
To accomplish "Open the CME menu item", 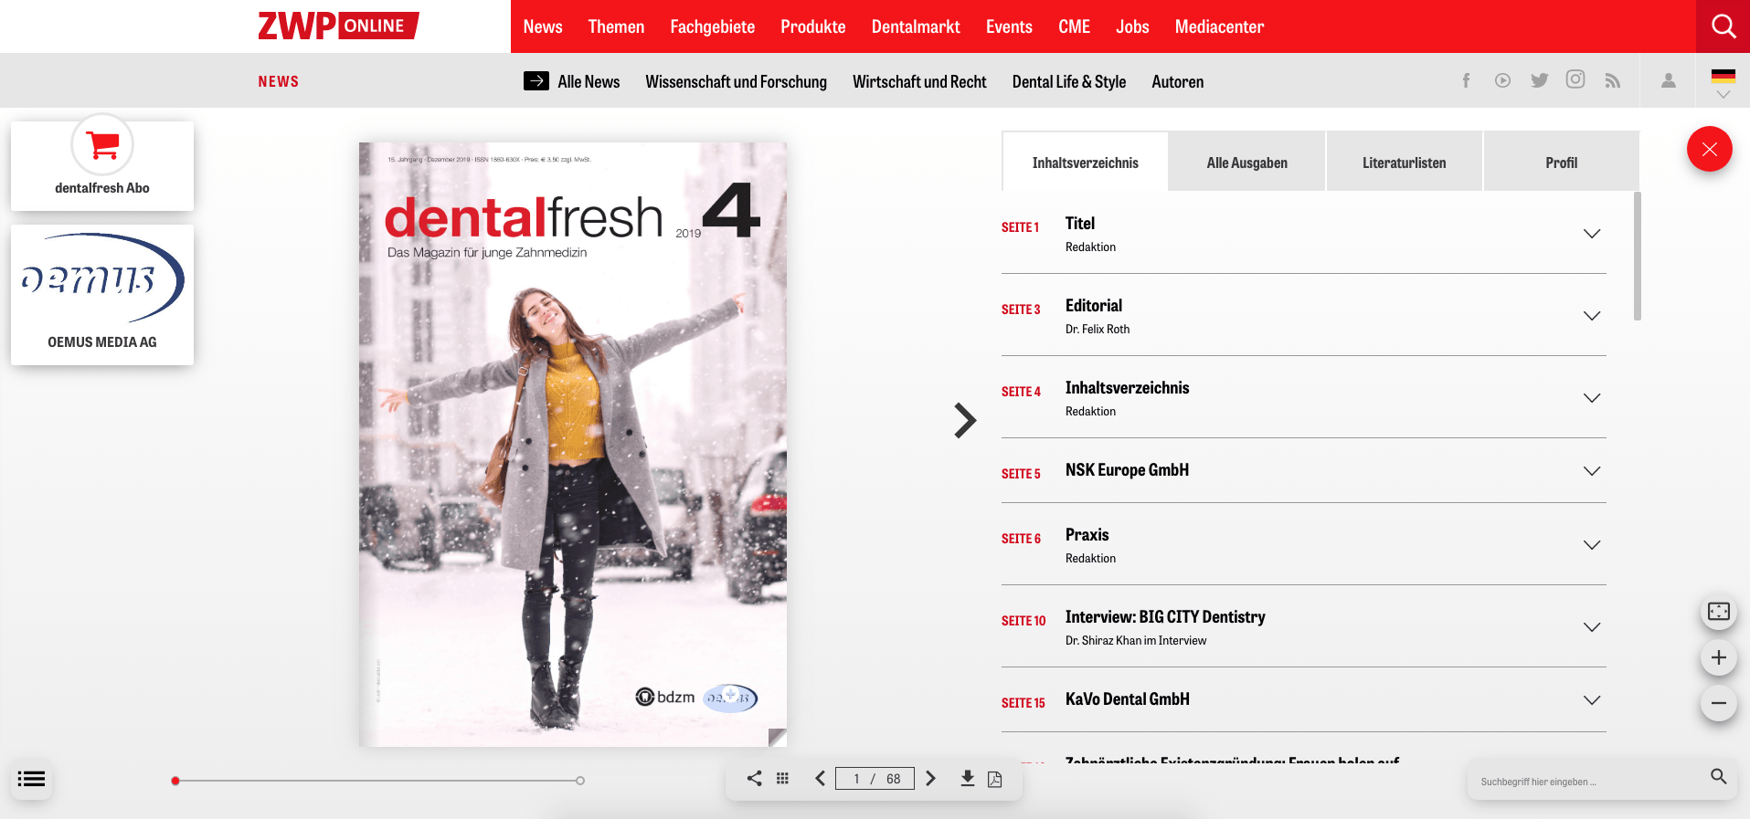I will point(1075,26).
